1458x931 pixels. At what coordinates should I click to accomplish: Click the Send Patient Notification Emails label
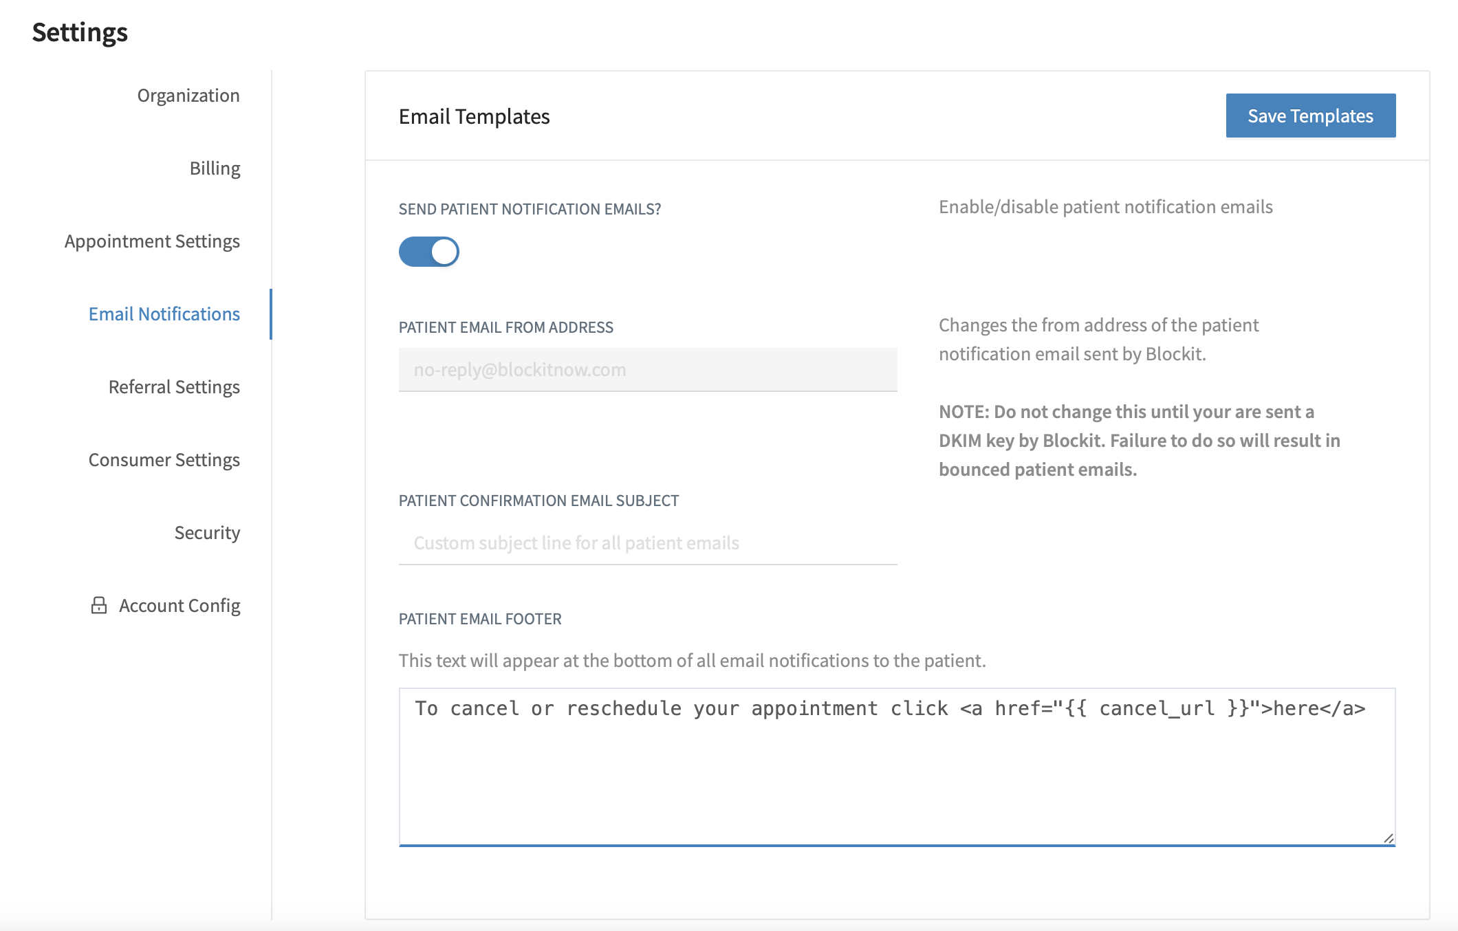pos(530,209)
